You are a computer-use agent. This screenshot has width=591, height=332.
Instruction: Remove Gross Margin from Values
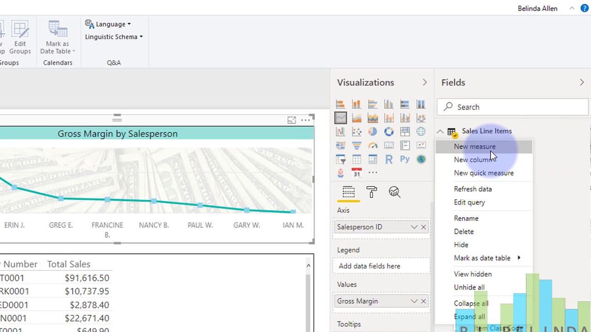point(423,301)
